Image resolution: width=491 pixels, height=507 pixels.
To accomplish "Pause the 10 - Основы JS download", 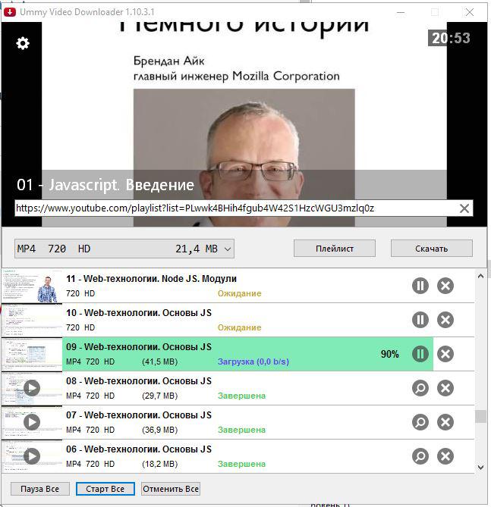I will (420, 320).
